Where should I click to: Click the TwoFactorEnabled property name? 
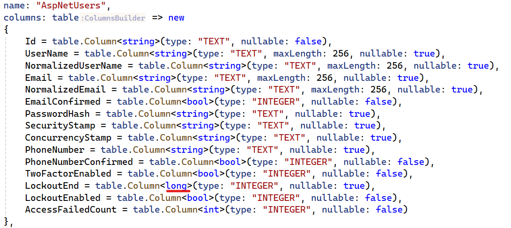click(68, 174)
